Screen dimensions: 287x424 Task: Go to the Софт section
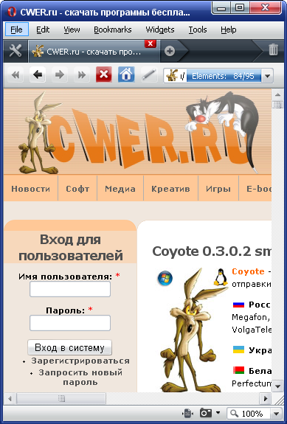[77, 189]
